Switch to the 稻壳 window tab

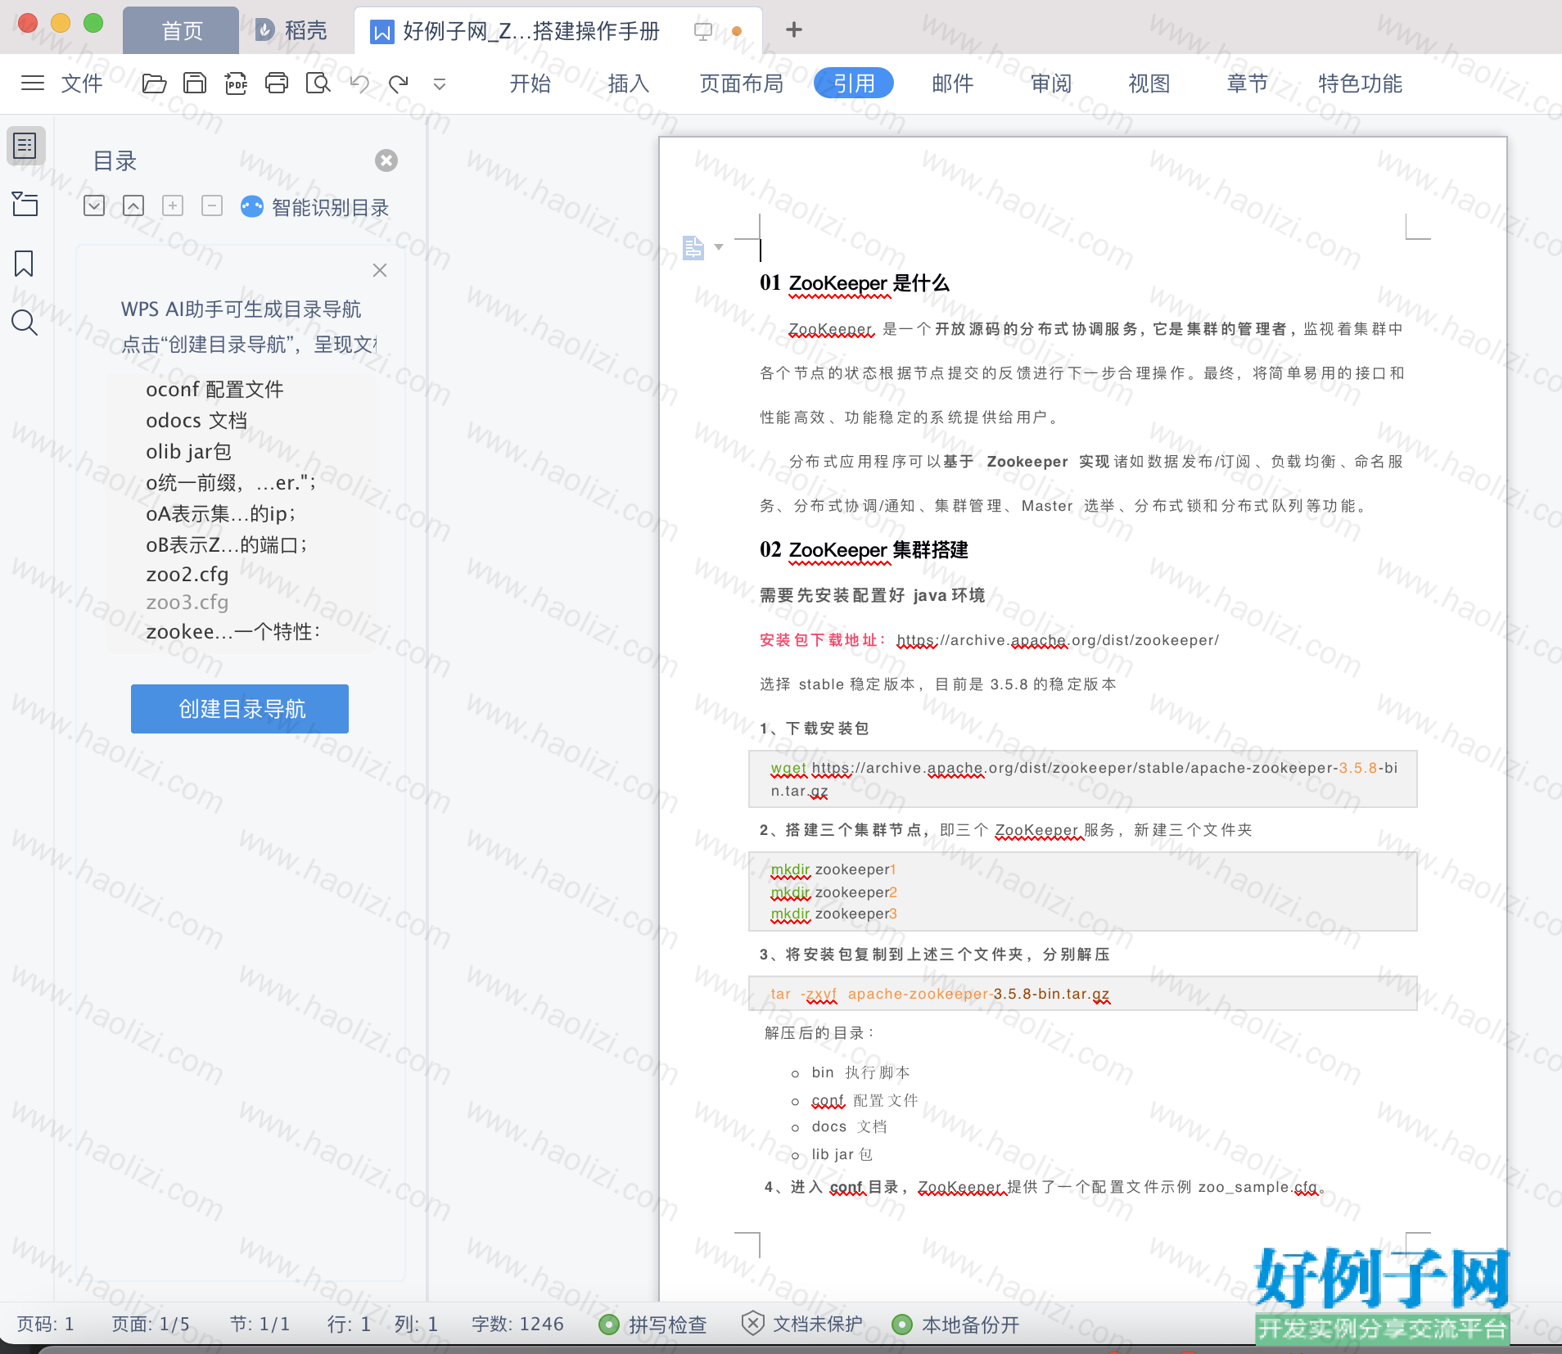tap(292, 31)
